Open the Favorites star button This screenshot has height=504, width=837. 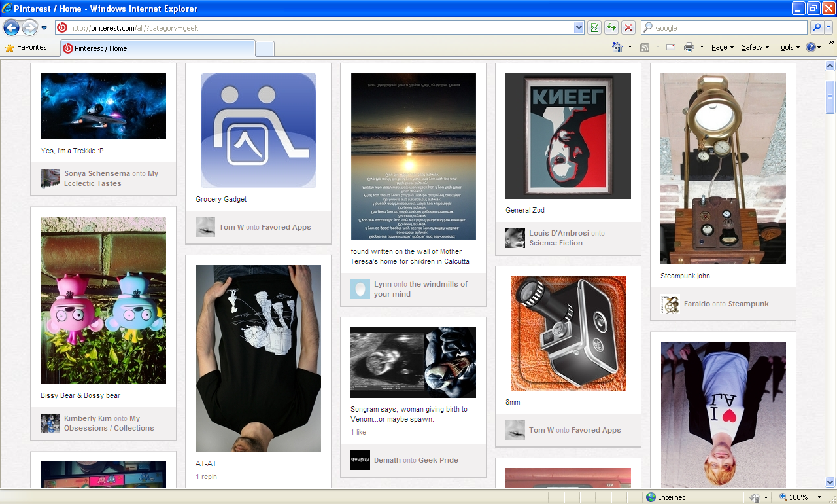coord(26,47)
